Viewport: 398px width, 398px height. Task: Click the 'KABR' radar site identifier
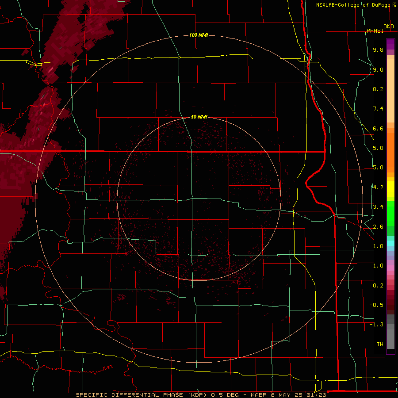[258, 395]
